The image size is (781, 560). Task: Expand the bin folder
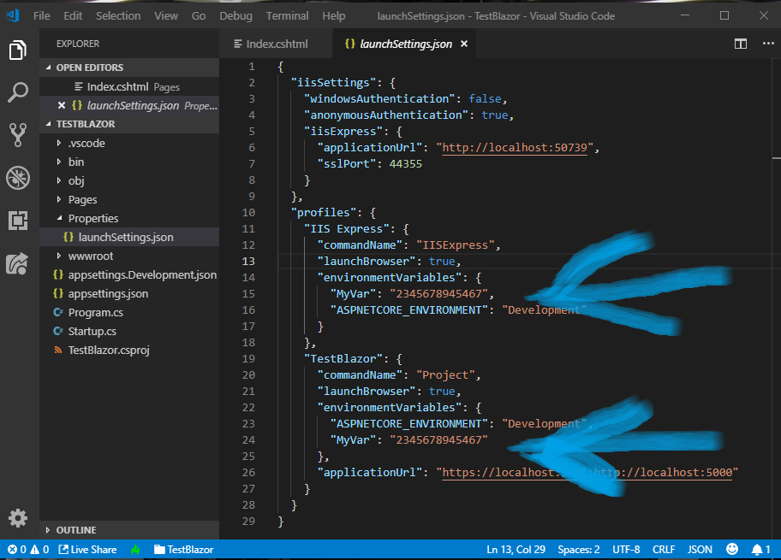[x=129, y=162]
